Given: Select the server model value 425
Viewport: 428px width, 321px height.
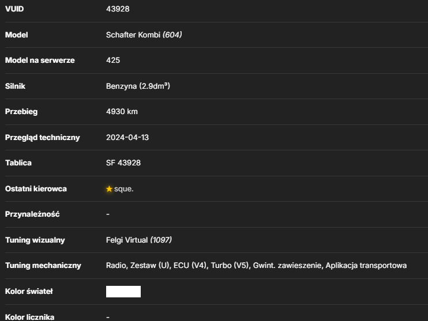Looking at the screenshot, I should [113, 61].
